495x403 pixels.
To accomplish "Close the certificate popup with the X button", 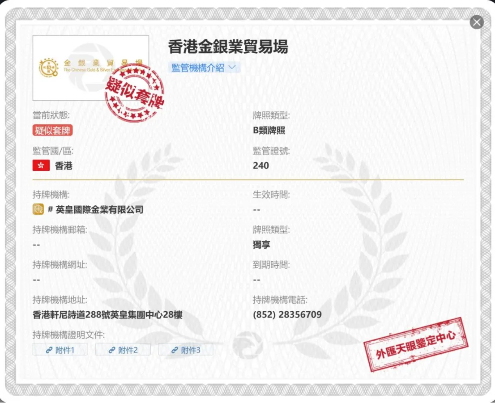I will click(476, 22).
